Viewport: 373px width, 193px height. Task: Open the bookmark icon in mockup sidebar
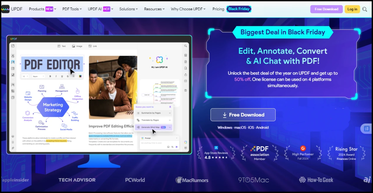(13, 142)
